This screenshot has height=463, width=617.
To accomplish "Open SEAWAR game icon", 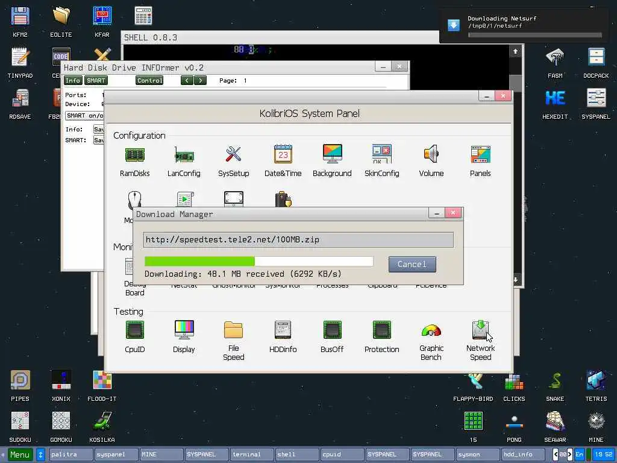I will coord(555,421).
